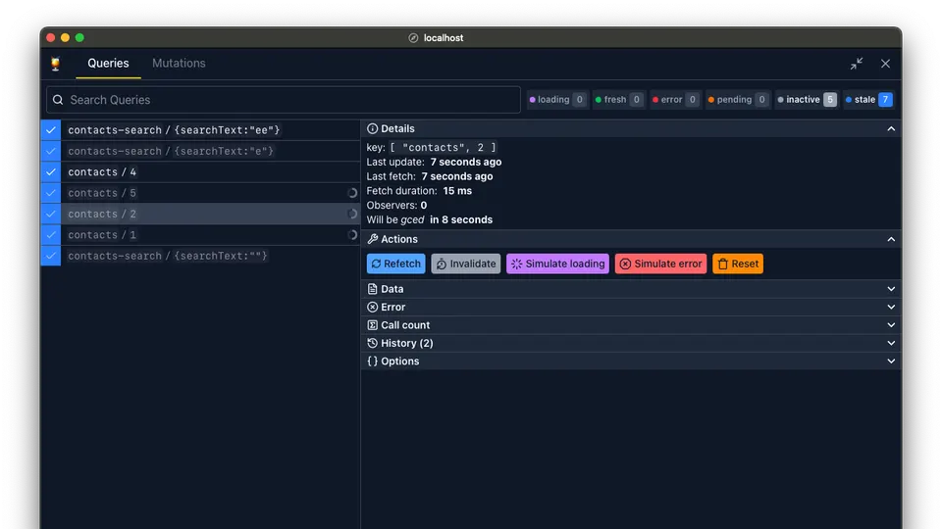Click the Actions wrench icon

pos(373,239)
